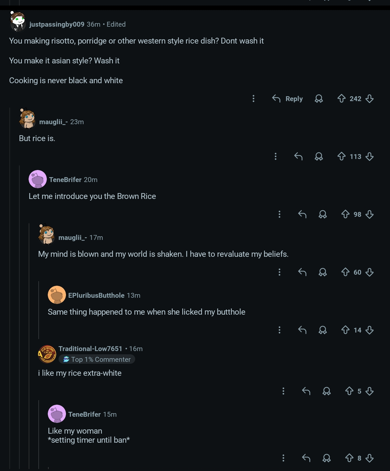
Task: Downvote justpassingby009's rice washing comment
Action: point(370,98)
